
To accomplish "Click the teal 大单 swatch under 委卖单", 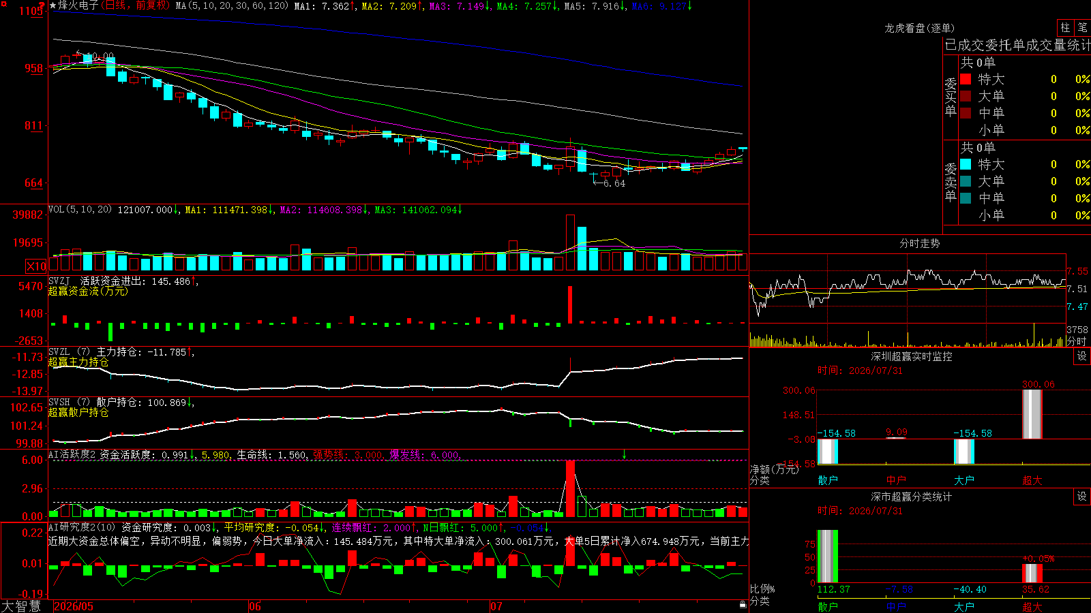I will pyautogui.click(x=966, y=181).
